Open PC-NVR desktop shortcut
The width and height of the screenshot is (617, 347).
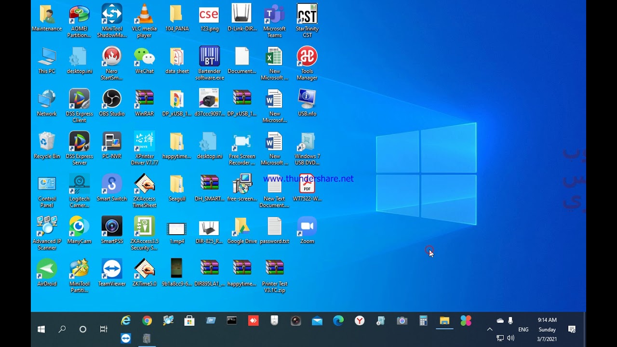coord(112,146)
